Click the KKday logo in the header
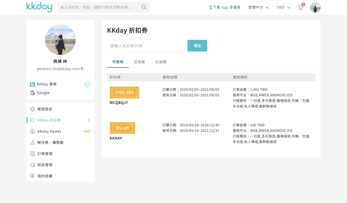The height and width of the screenshot is (203, 347). (x=39, y=7)
